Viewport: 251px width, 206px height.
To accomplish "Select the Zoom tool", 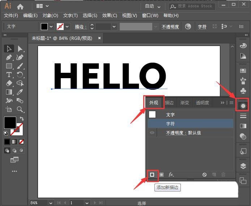I will 20,109.
